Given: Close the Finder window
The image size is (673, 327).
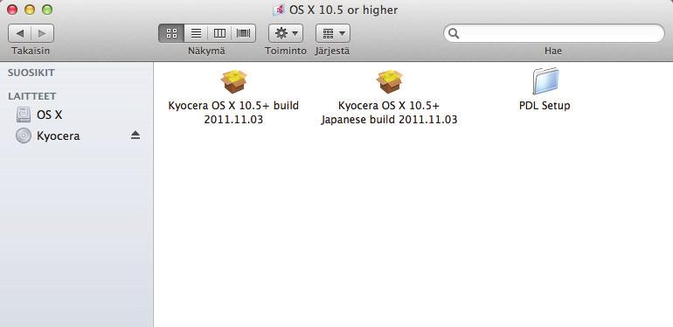Looking at the screenshot, I should point(12,10).
